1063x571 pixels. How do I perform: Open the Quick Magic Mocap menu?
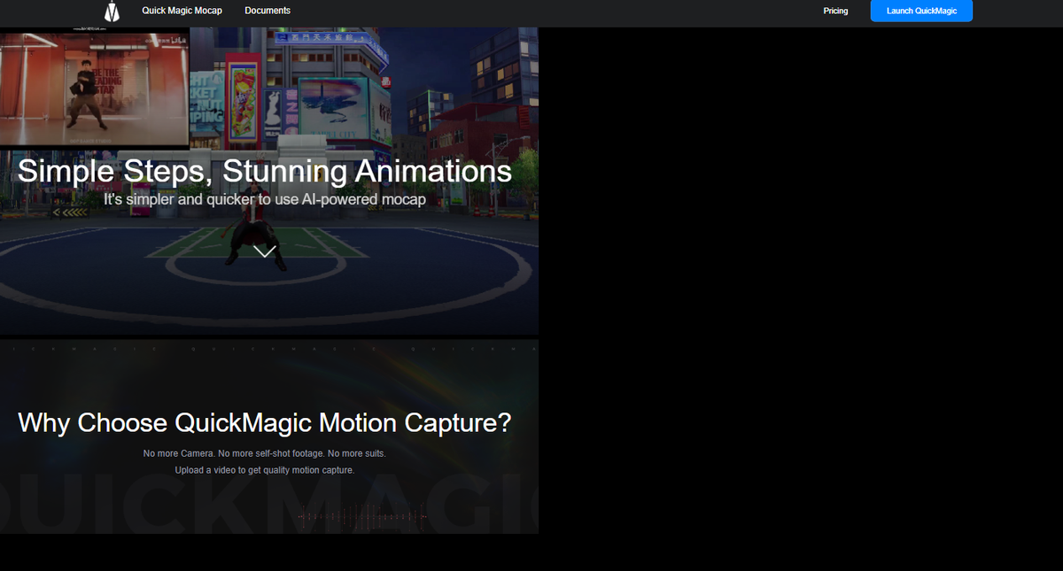point(182,11)
